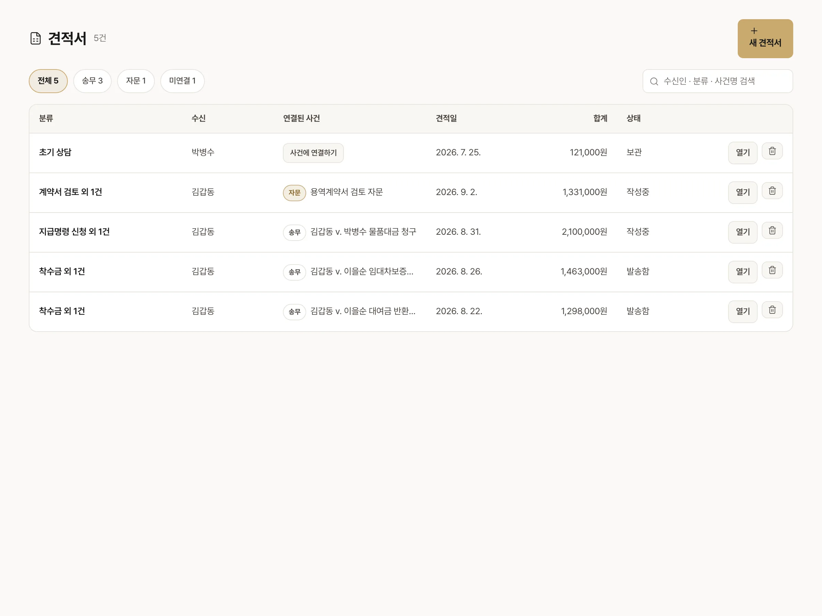Create a new estimate with 새 견적서

pyautogui.click(x=765, y=39)
